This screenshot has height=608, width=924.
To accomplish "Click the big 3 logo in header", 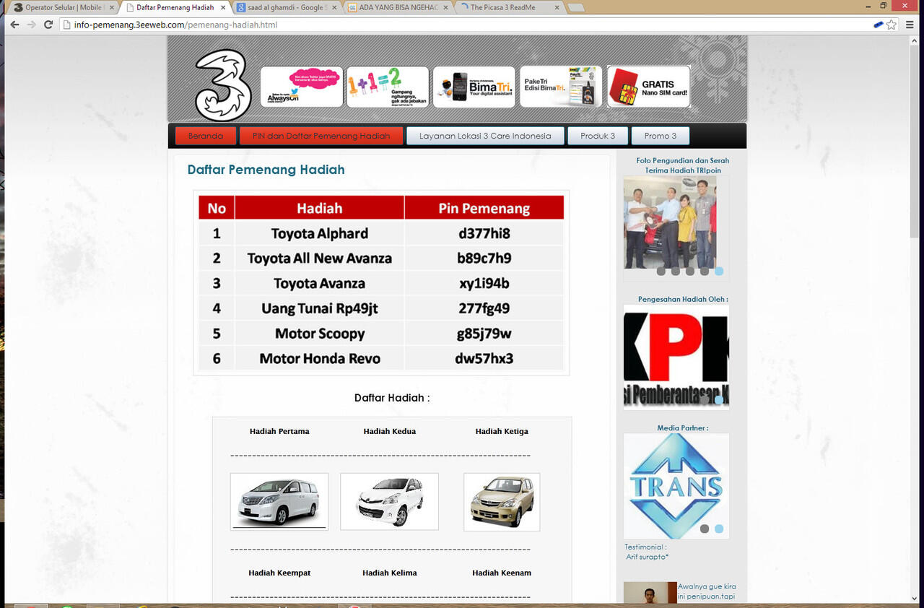I will 223,84.
